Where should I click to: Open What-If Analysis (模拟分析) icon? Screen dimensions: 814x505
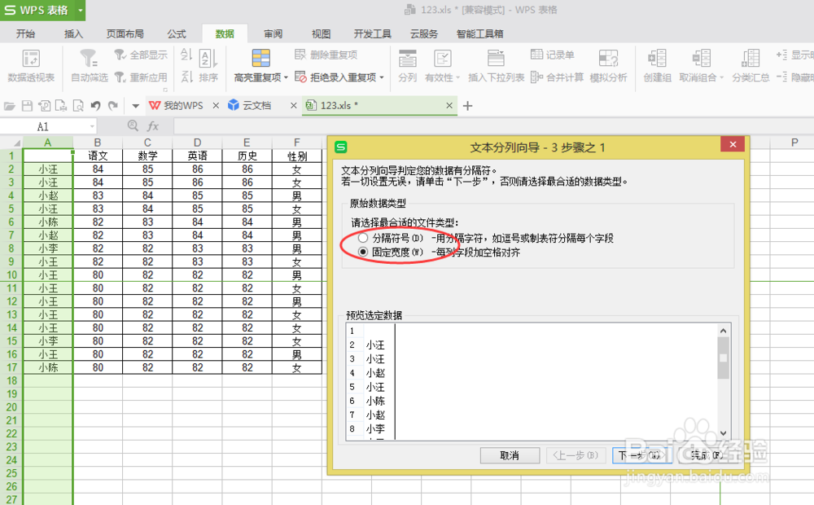[608, 58]
